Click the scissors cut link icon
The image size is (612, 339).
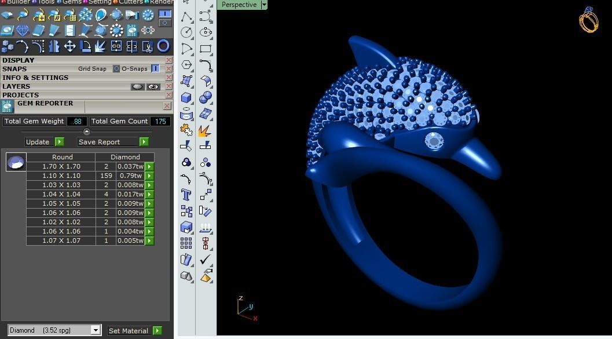148,46
